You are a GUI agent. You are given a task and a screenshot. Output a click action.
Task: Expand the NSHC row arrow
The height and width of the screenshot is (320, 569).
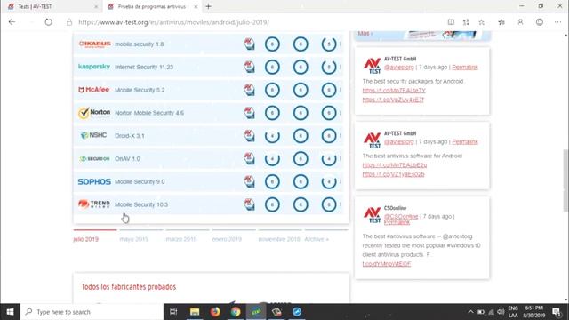pyautogui.click(x=341, y=136)
